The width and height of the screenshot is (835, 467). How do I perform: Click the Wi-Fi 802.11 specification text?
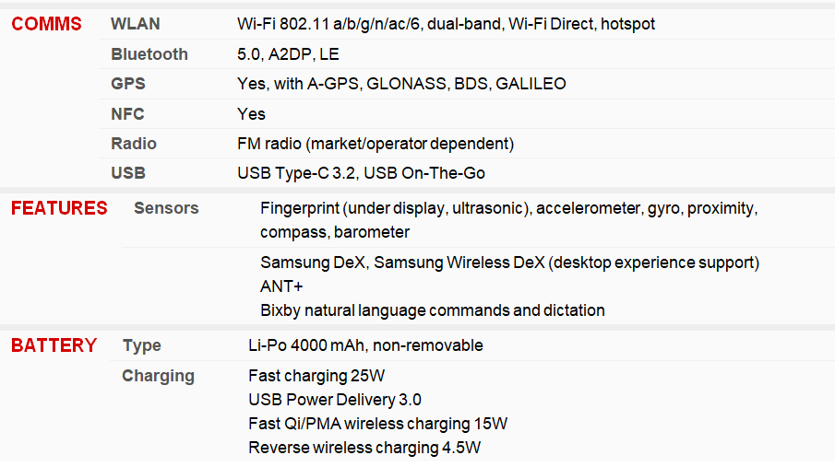[446, 24]
